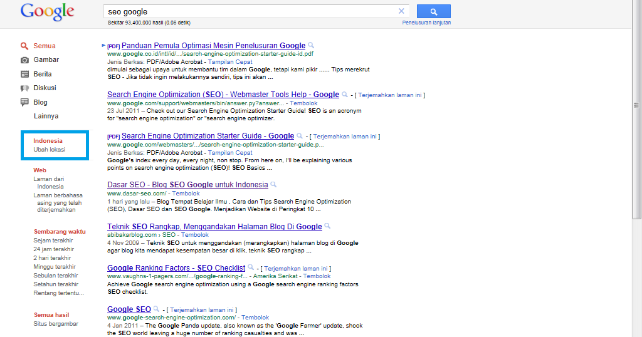642x337 pixels.
Task: Click the blue search magnifier button
Action: click(434, 11)
